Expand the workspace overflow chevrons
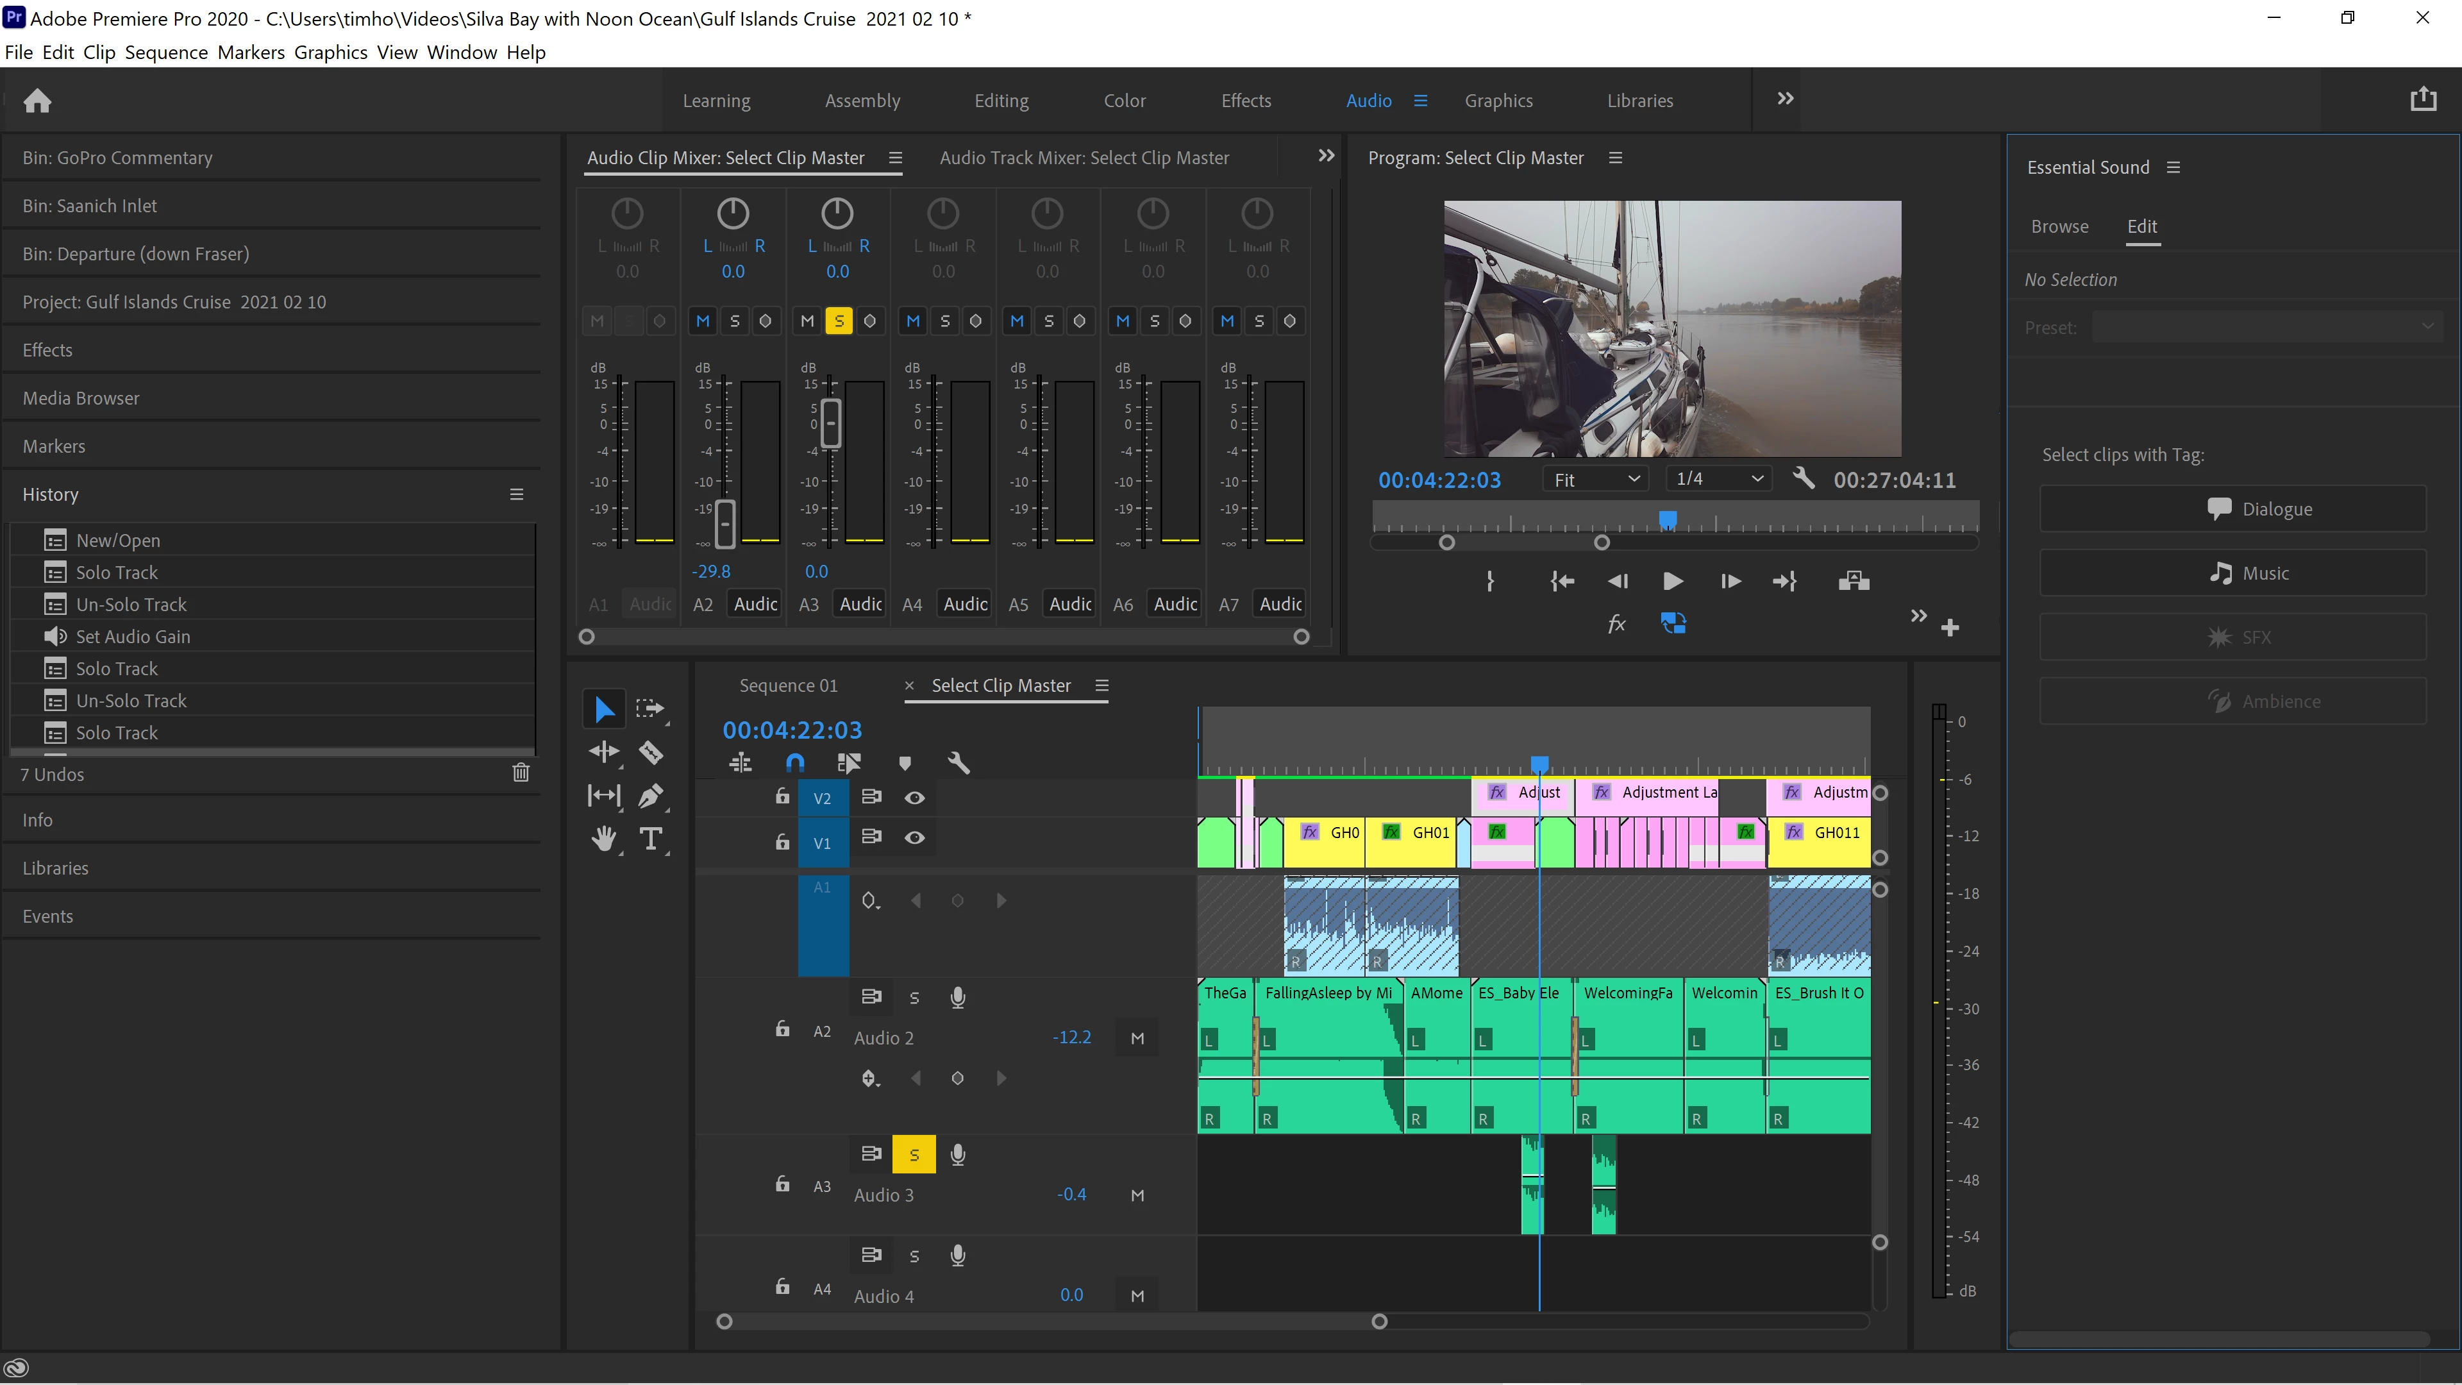 coord(1786,99)
